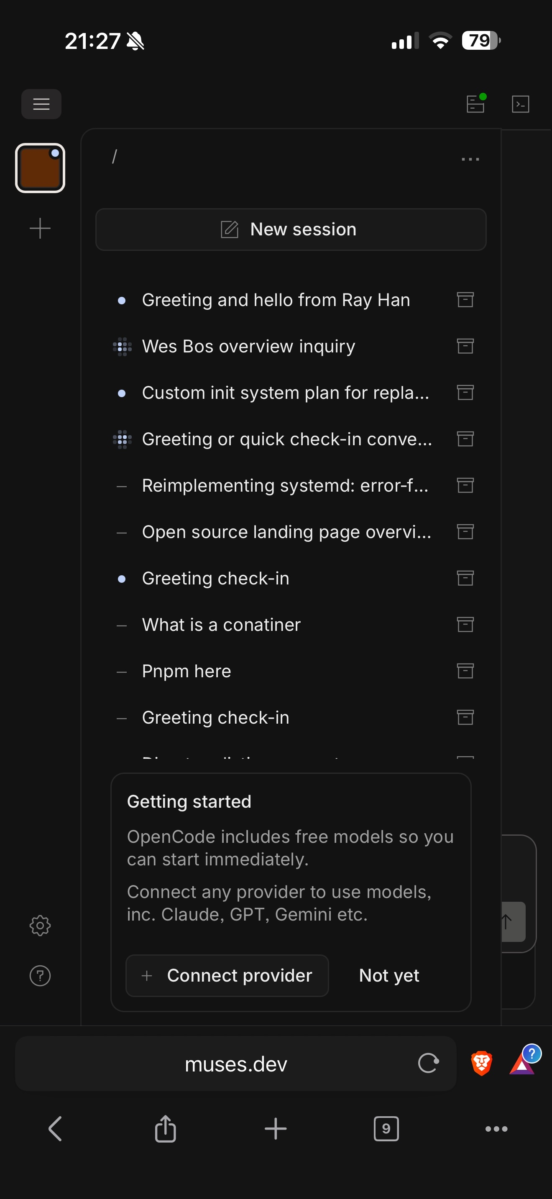Image resolution: width=552 pixels, height=1199 pixels.
Task: Open settings via the gear icon
Action: pos(41,925)
